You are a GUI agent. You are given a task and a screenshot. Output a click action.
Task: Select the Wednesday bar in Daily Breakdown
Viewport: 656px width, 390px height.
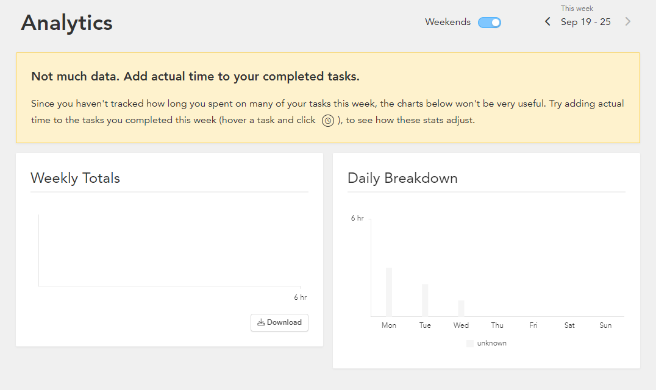(x=461, y=308)
